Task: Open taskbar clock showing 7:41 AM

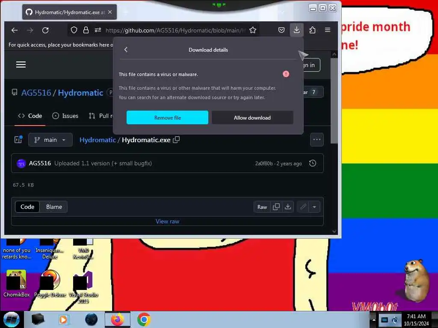Action: pyautogui.click(x=416, y=320)
